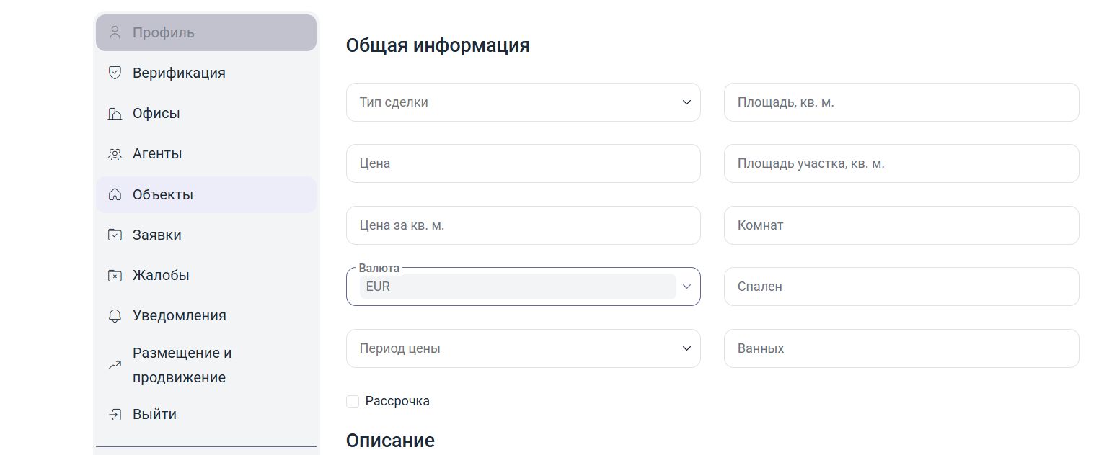Click the Жалобы folder icon
The height and width of the screenshot is (455, 1117).
coord(115,275)
